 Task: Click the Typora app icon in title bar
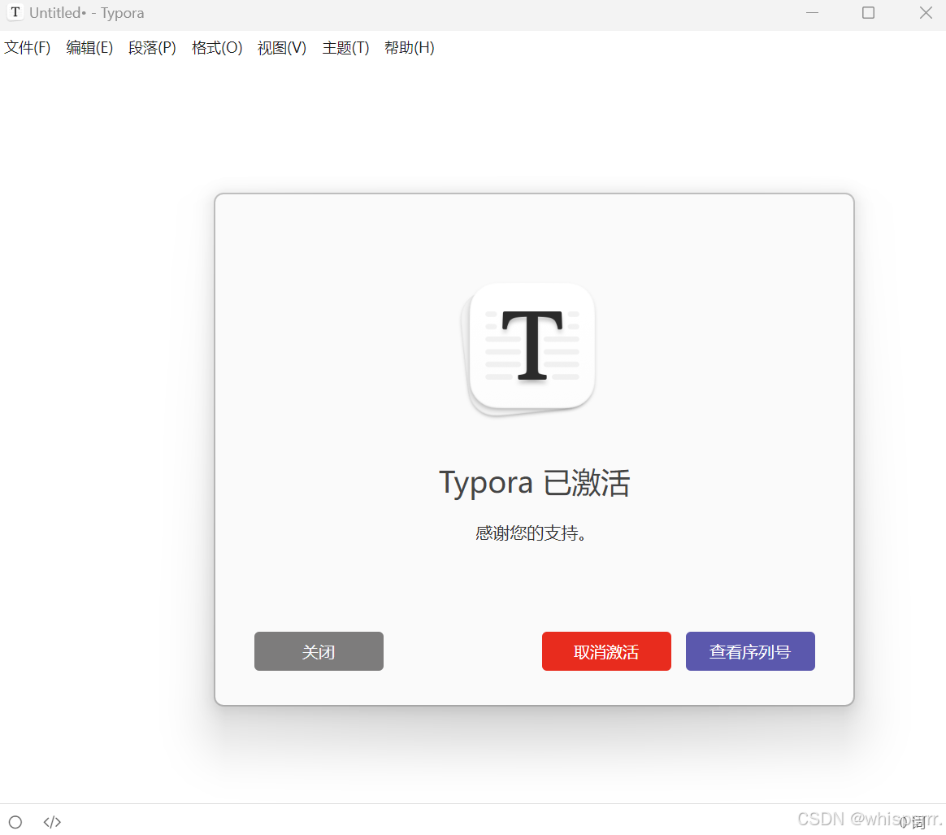[15, 13]
